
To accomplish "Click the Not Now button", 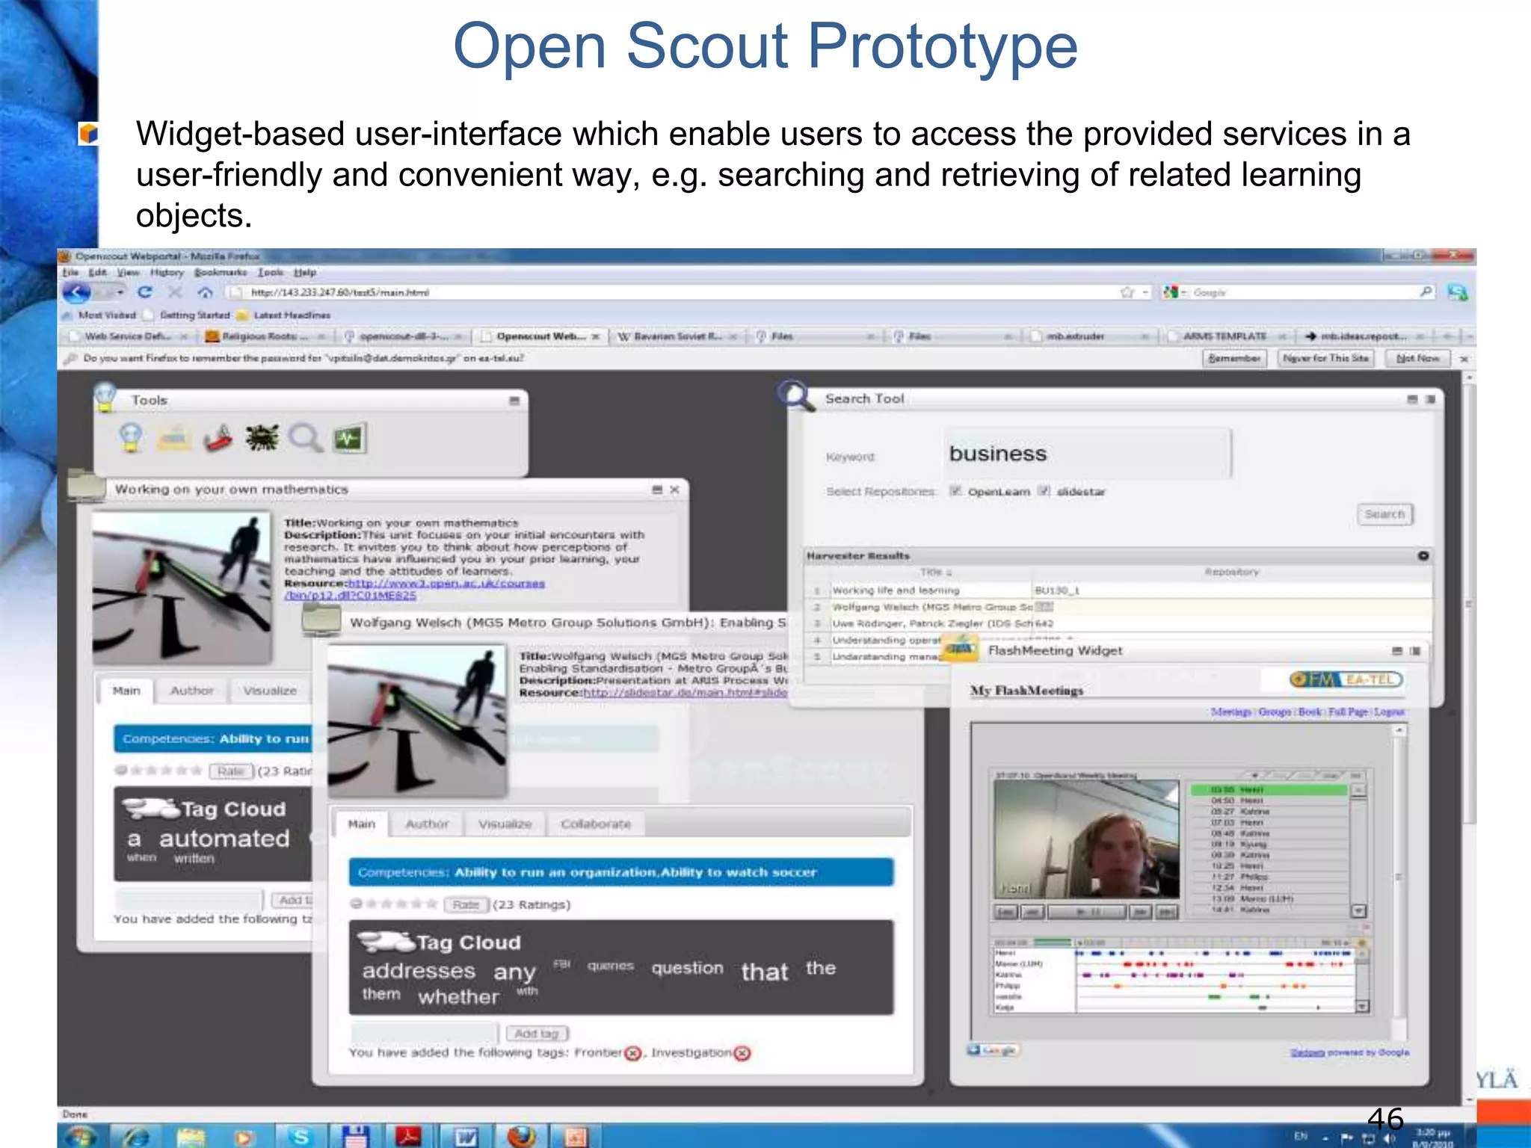I will click(1417, 359).
